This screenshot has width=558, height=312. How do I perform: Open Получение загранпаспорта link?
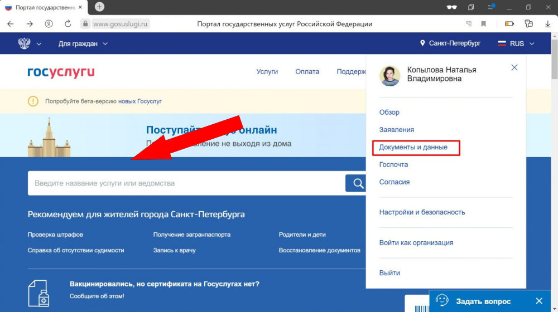[192, 235]
